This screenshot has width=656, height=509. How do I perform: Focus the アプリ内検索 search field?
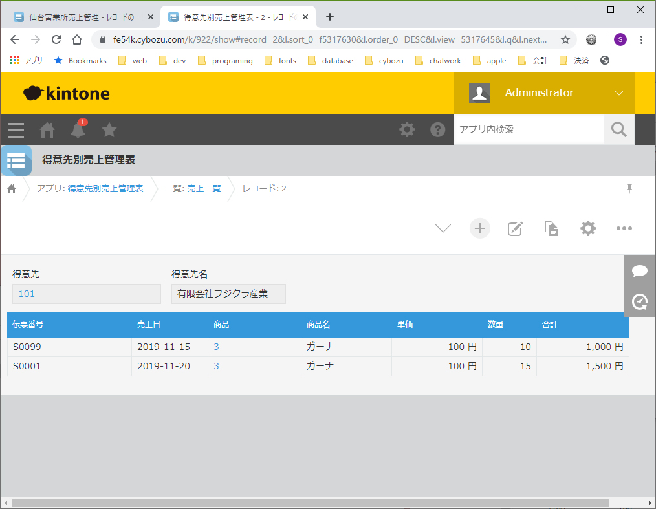coord(529,129)
